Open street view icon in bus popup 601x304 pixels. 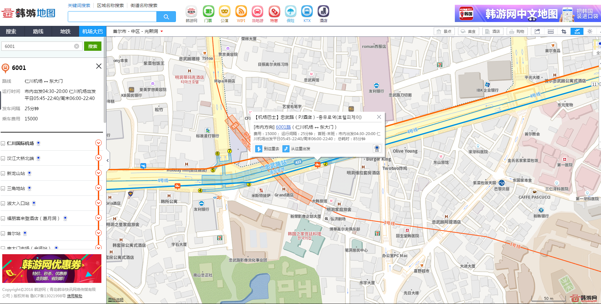pyautogui.click(x=377, y=148)
